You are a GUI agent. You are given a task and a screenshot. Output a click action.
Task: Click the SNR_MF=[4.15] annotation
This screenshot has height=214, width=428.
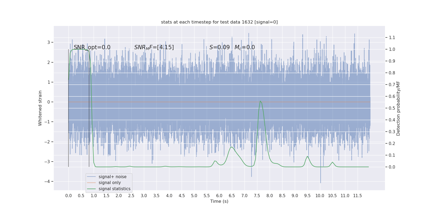point(154,47)
